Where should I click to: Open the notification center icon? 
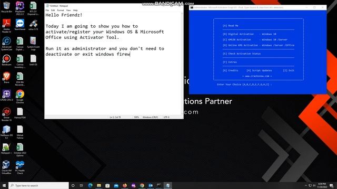pos(331,185)
